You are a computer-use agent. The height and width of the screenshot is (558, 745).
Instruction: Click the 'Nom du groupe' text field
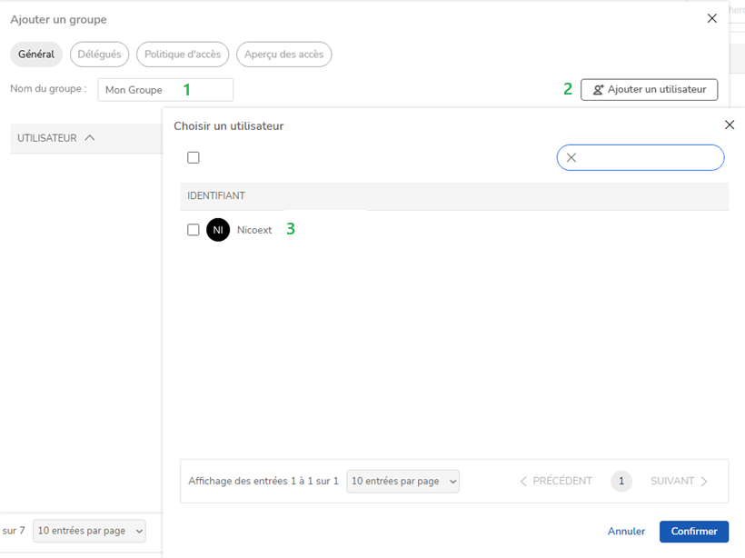[x=165, y=90]
